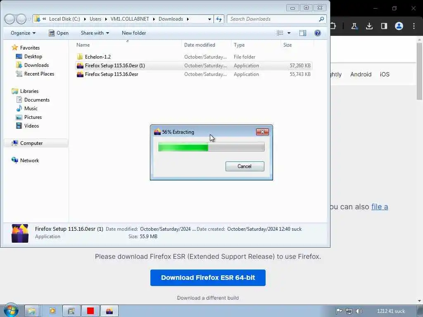Click the 55,743 KB size cell
The height and width of the screenshot is (317, 423).
pyautogui.click(x=300, y=74)
